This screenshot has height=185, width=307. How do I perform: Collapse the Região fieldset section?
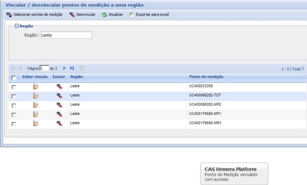[x=17, y=26]
